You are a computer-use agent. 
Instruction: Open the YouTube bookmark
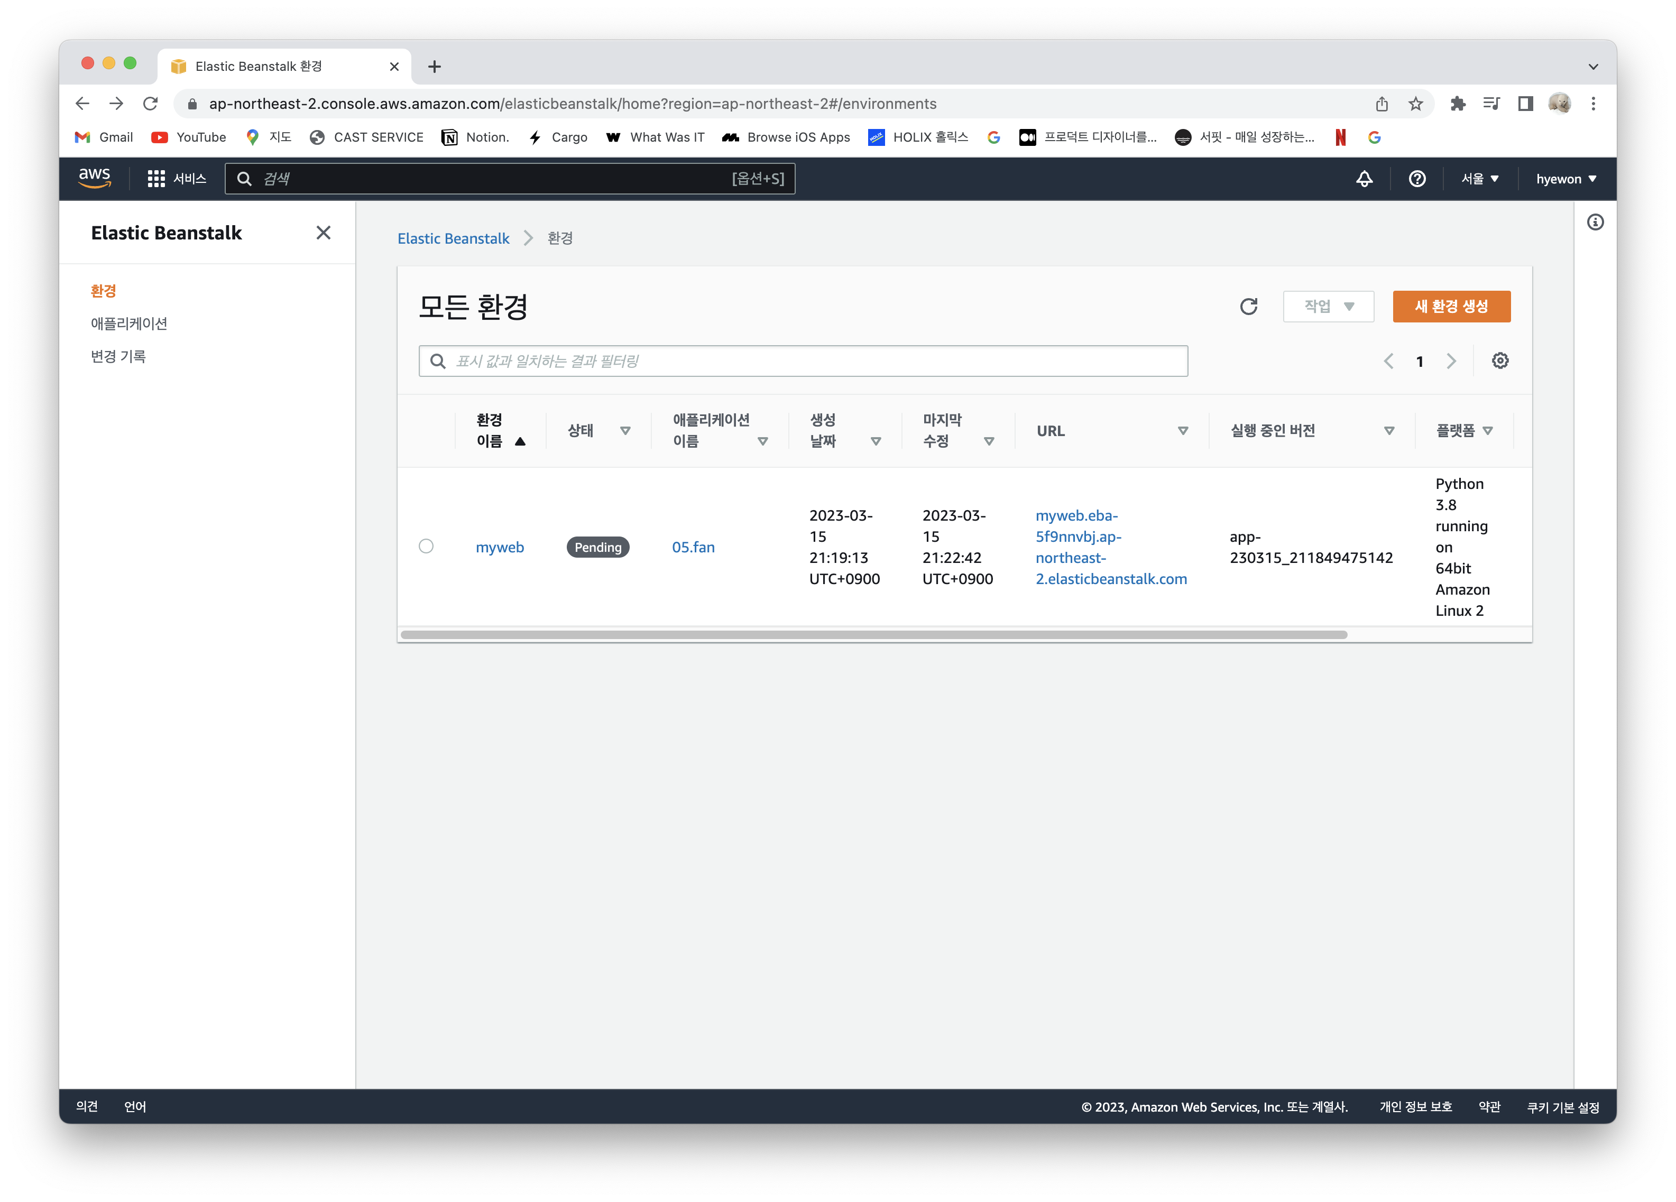[x=188, y=137]
